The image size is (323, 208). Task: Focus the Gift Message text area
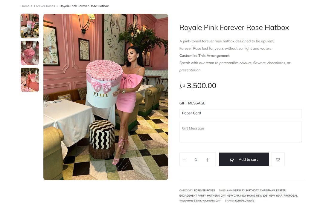click(240, 132)
